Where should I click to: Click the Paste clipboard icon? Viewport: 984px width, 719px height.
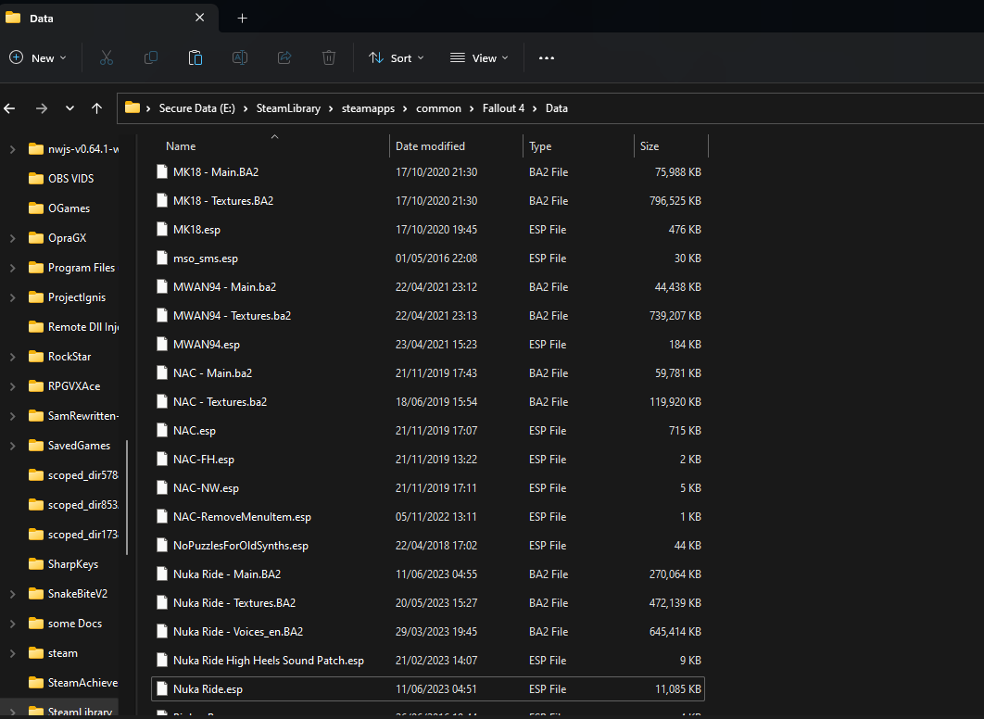(x=196, y=57)
